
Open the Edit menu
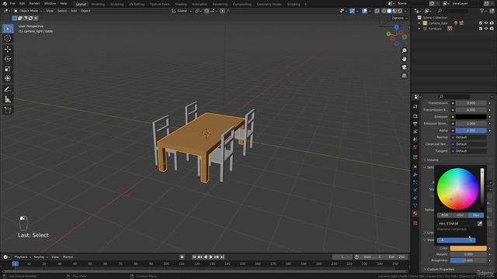point(22,3)
